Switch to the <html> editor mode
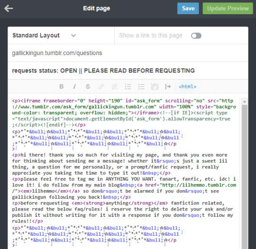256x249 pixels. (x=187, y=86)
